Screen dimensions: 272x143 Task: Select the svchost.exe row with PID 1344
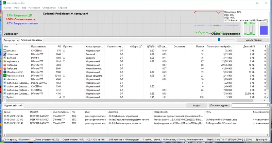135,86
